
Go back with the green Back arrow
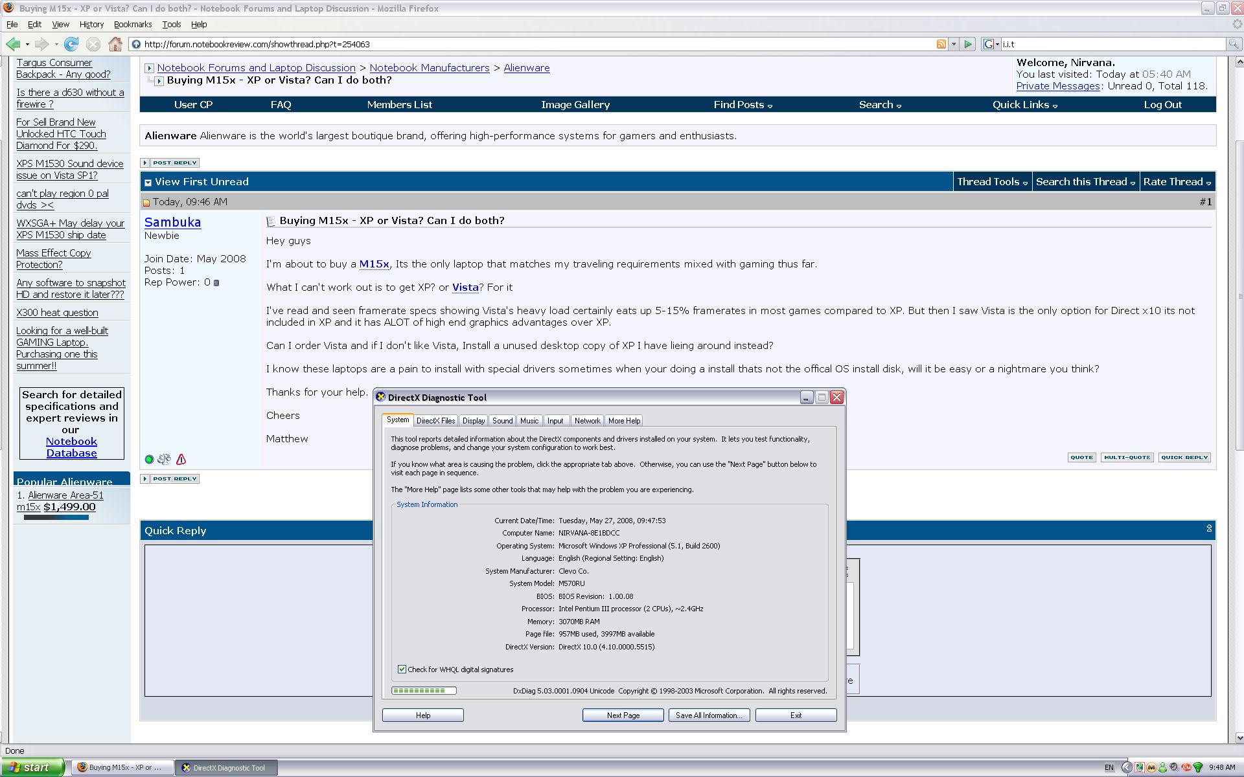[x=12, y=44]
